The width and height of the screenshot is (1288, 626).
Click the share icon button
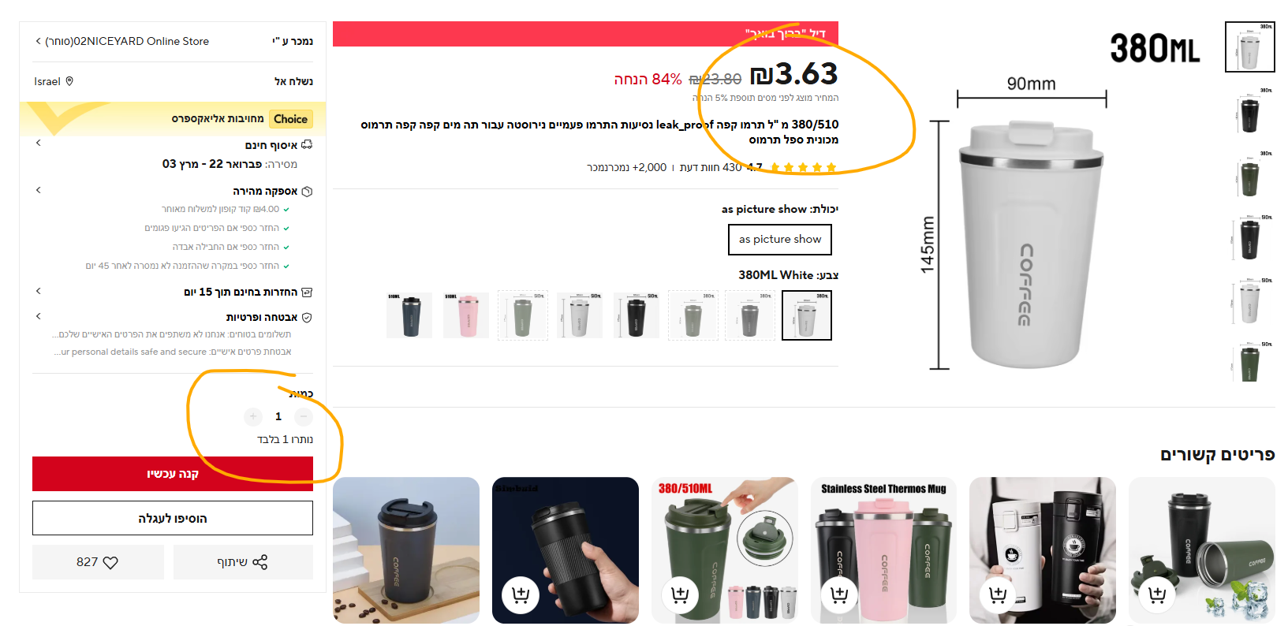(243, 562)
